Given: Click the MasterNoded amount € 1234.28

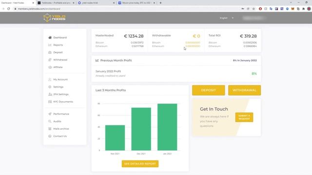Looking at the screenshot, I should pyautogui.click(x=134, y=36).
